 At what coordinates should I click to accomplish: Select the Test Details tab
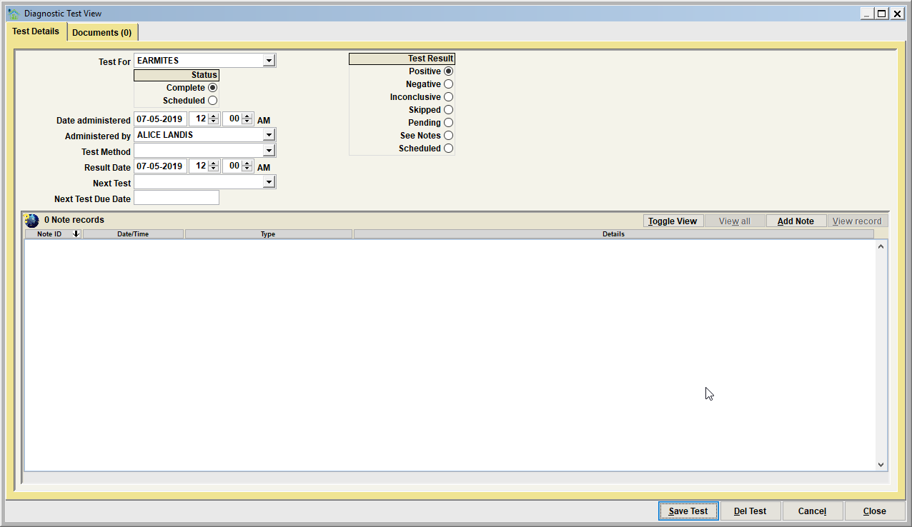click(36, 31)
